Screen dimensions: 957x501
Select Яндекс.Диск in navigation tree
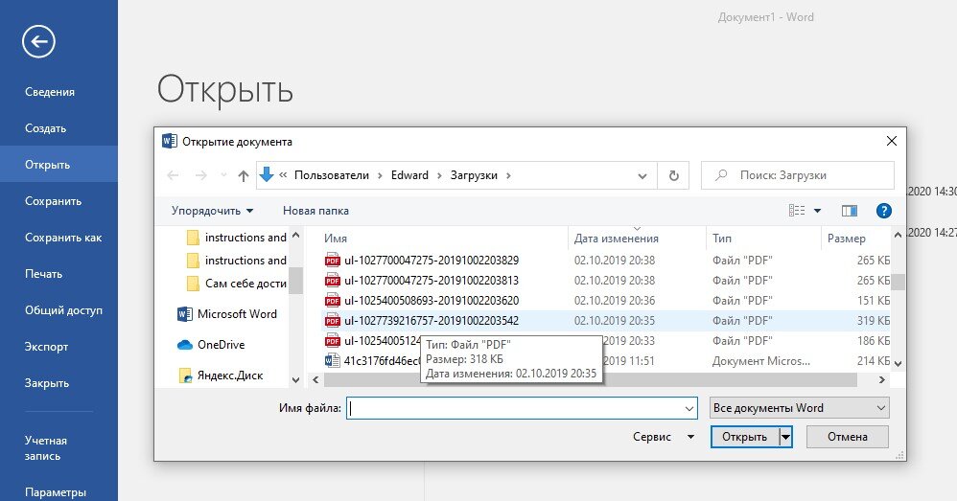pyautogui.click(x=221, y=376)
